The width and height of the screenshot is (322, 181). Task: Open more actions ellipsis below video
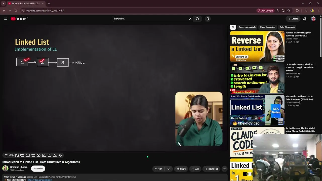pyautogui.click(x=225, y=169)
